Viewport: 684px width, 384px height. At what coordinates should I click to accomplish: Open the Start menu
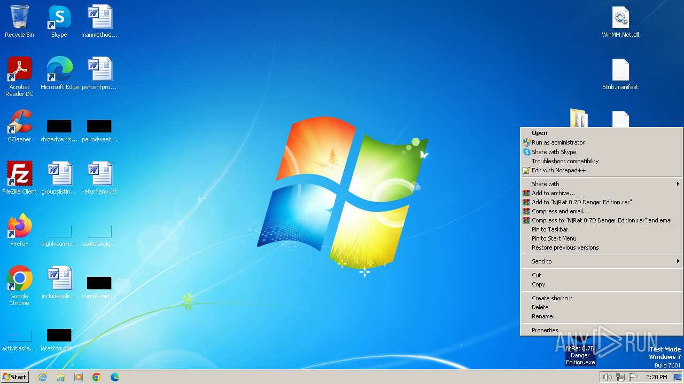(14, 377)
